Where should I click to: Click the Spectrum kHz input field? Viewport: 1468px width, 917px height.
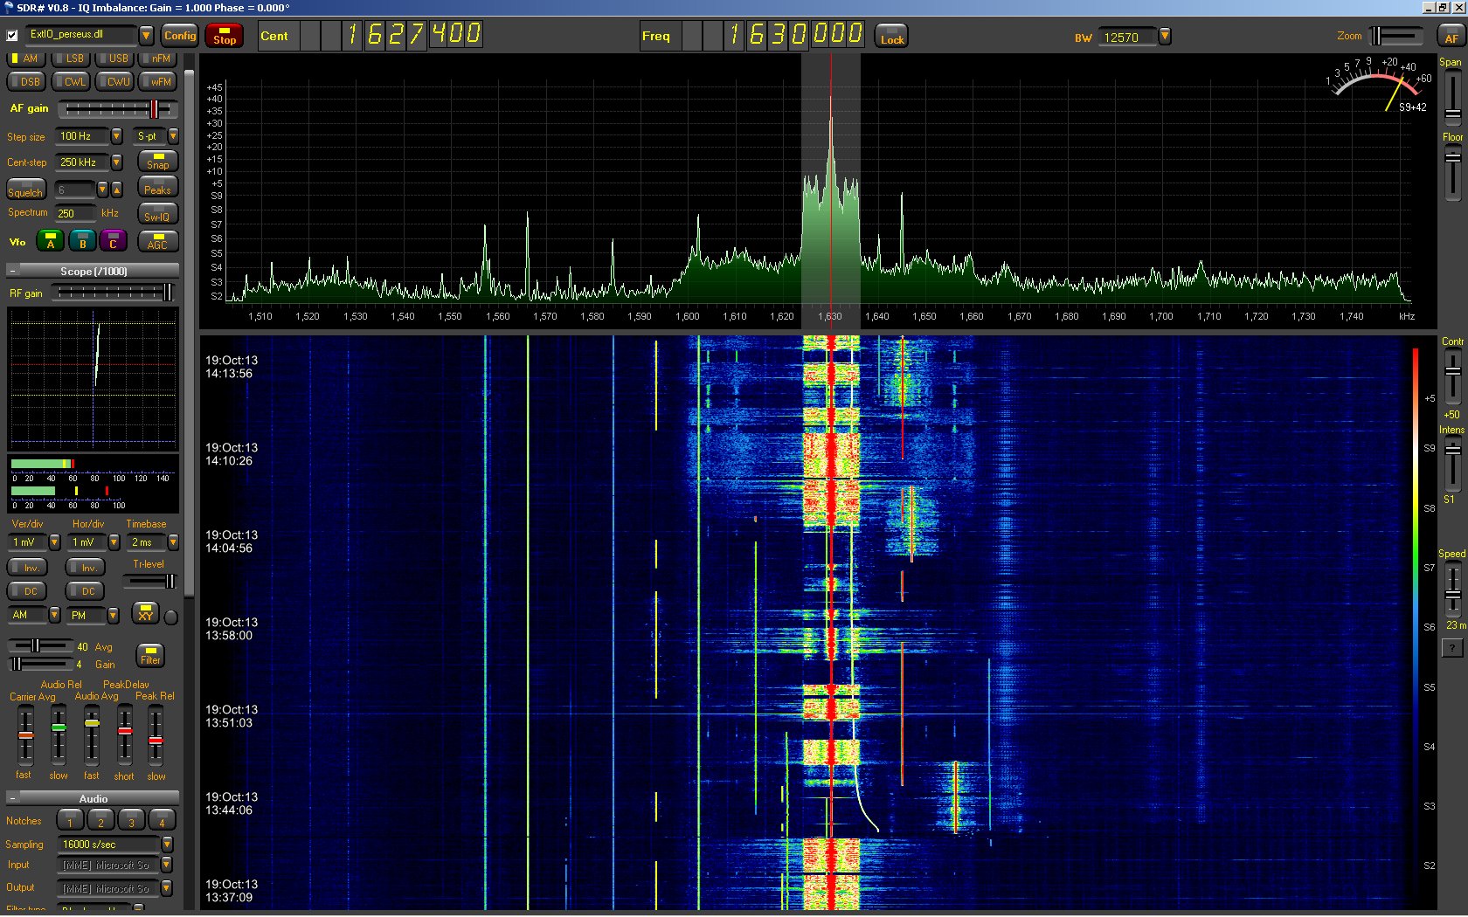pyautogui.click(x=75, y=213)
